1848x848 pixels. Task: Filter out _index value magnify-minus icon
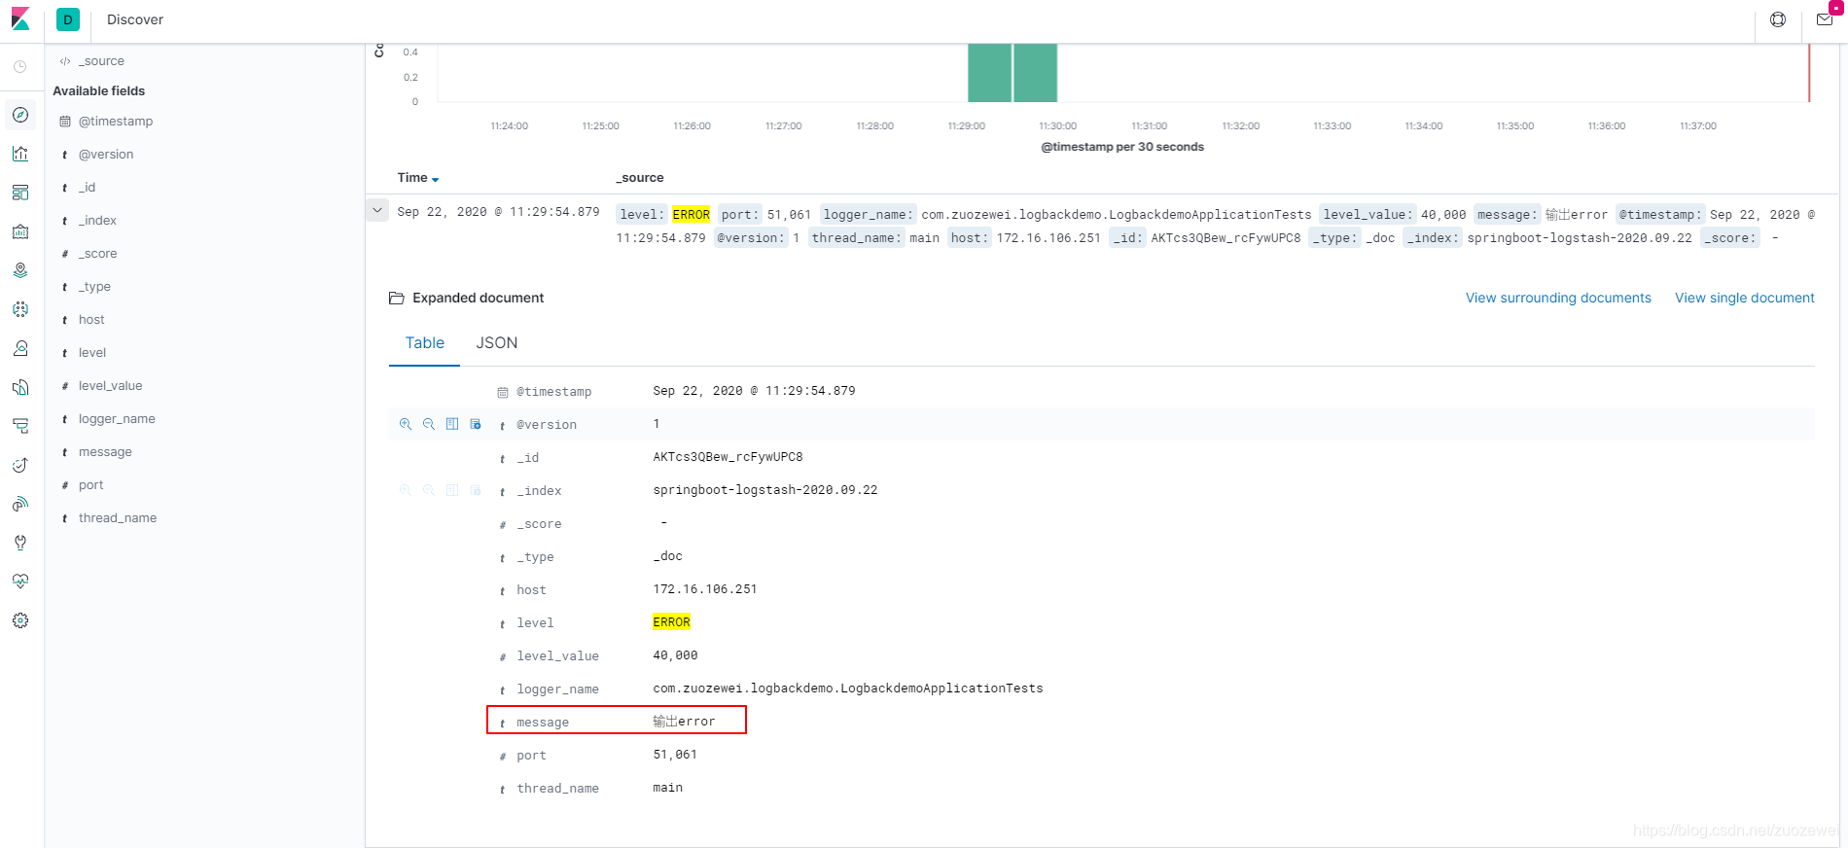coord(429,490)
